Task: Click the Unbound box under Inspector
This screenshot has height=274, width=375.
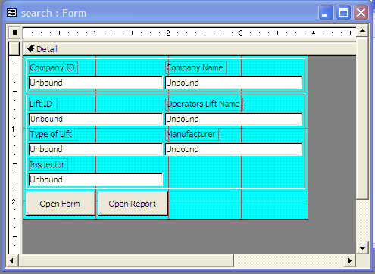Action: pyautogui.click(x=95, y=179)
